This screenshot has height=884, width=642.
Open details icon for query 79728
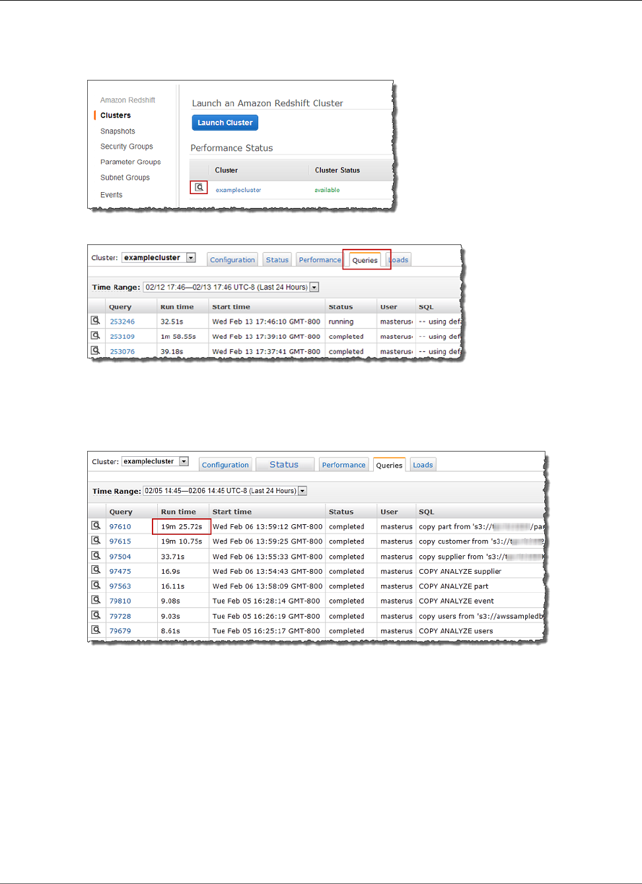pyautogui.click(x=96, y=615)
